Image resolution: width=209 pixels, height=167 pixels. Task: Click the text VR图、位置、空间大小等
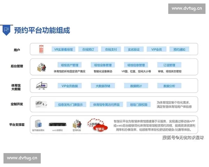click(x=136, y=71)
